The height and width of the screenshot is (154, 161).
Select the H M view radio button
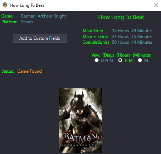(x=120, y=60)
